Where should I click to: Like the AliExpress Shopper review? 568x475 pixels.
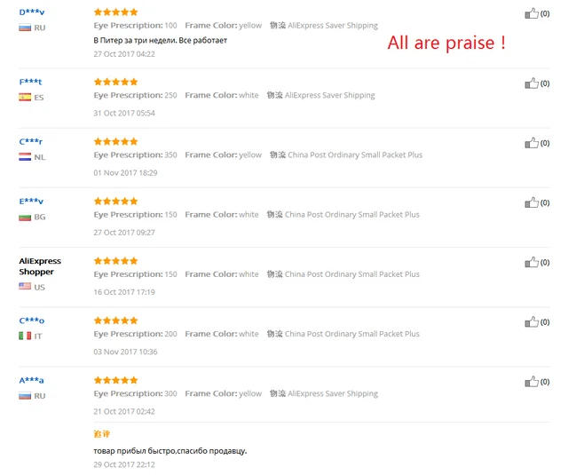pyautogui.click(x=532, y=262)
